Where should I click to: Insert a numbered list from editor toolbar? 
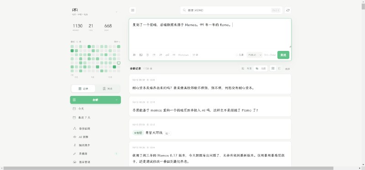click(x=161, y=55)
